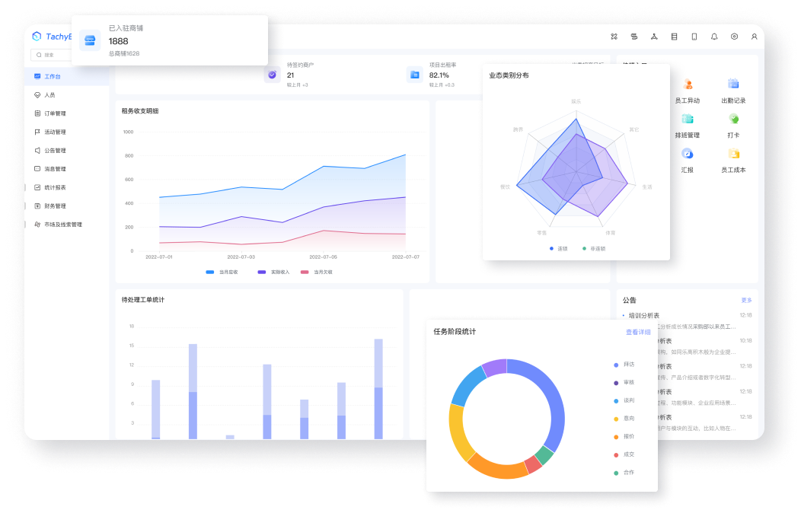Open the user profile icon in header

[754, 37]
